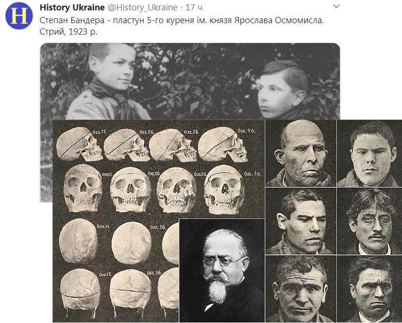Click the tweet text mentioning Степан Бандера
This screenshot has width=402, height=323.
[x=182, y=26]
